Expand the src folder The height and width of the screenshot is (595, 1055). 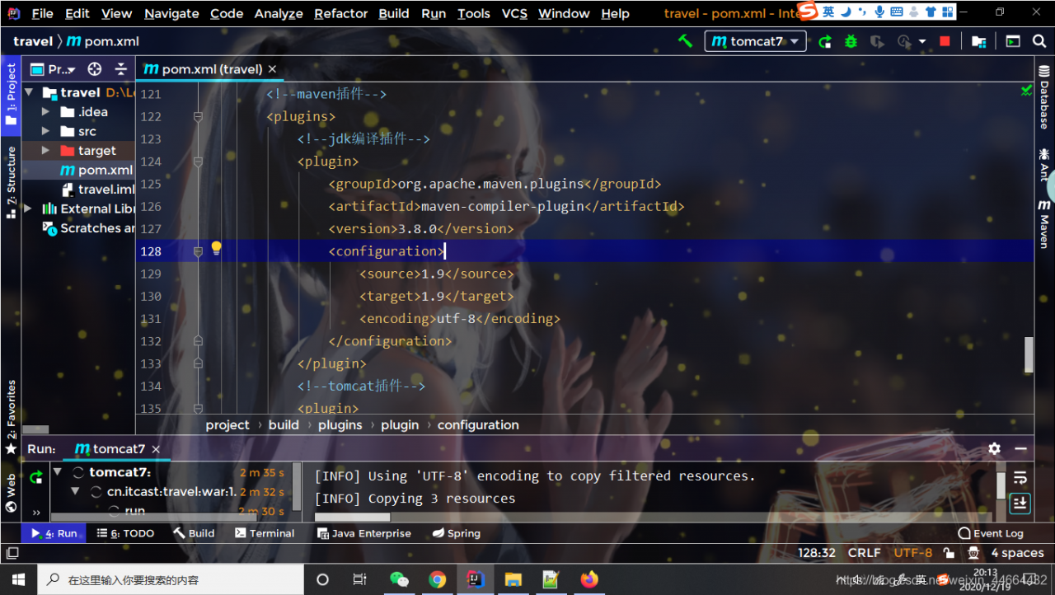(45, 131)
